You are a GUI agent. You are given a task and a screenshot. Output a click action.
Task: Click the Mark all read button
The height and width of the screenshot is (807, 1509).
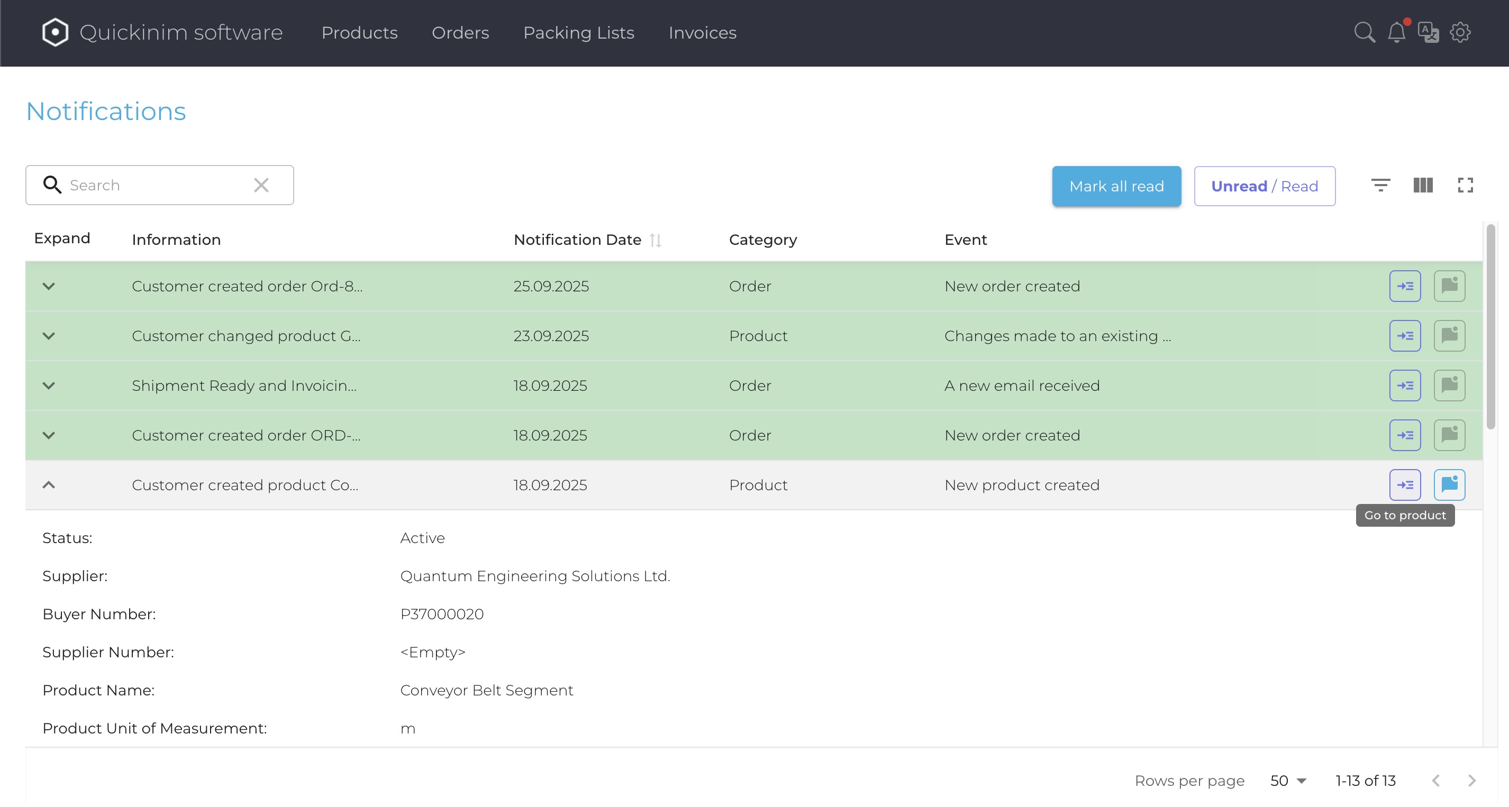click(1116, 186)
